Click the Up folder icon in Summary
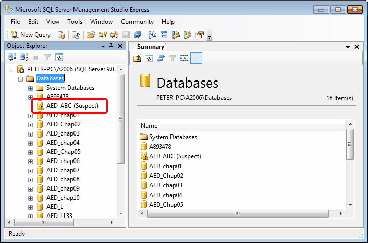The height and width of the screenshot is (243, 368). [137, 58]
